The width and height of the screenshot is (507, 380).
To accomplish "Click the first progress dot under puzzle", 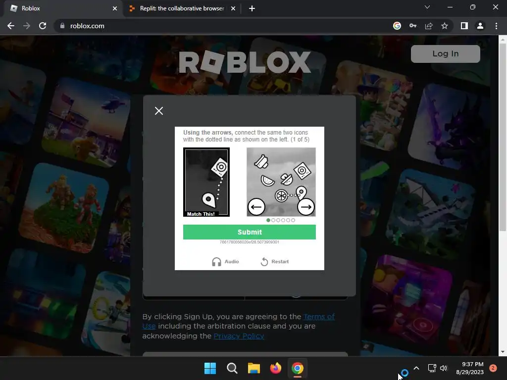I will 268,220.
